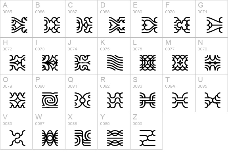The width and height of the screenshot is (228, 167).
Task: Click the glyph cell labeled 0088
Action: tap(82, 131)
